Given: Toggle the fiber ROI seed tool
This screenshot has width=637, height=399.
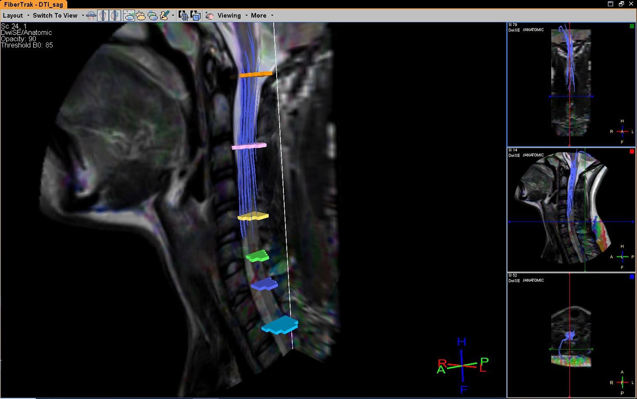Looking at the screenshot, I should 129,16.
